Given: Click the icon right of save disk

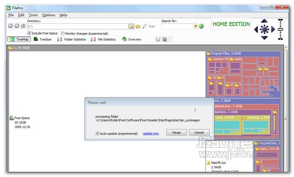Looking at the screenshot, I should [x=164, y=39].
